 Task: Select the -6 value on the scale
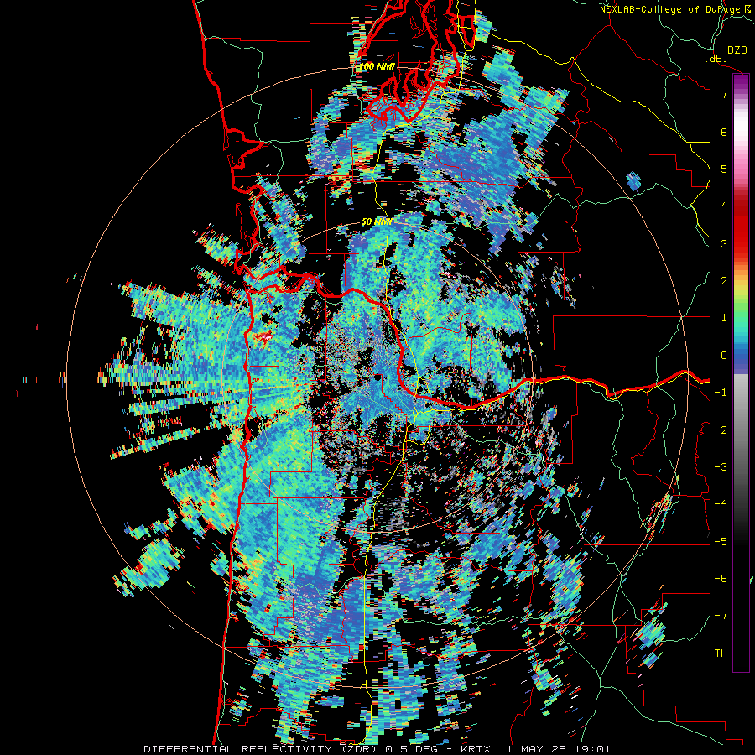coord(721,579)
